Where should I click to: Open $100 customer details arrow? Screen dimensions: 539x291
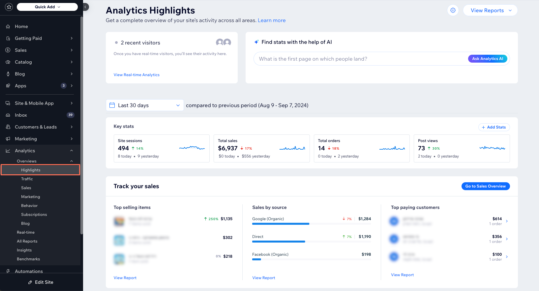(507, 257)
